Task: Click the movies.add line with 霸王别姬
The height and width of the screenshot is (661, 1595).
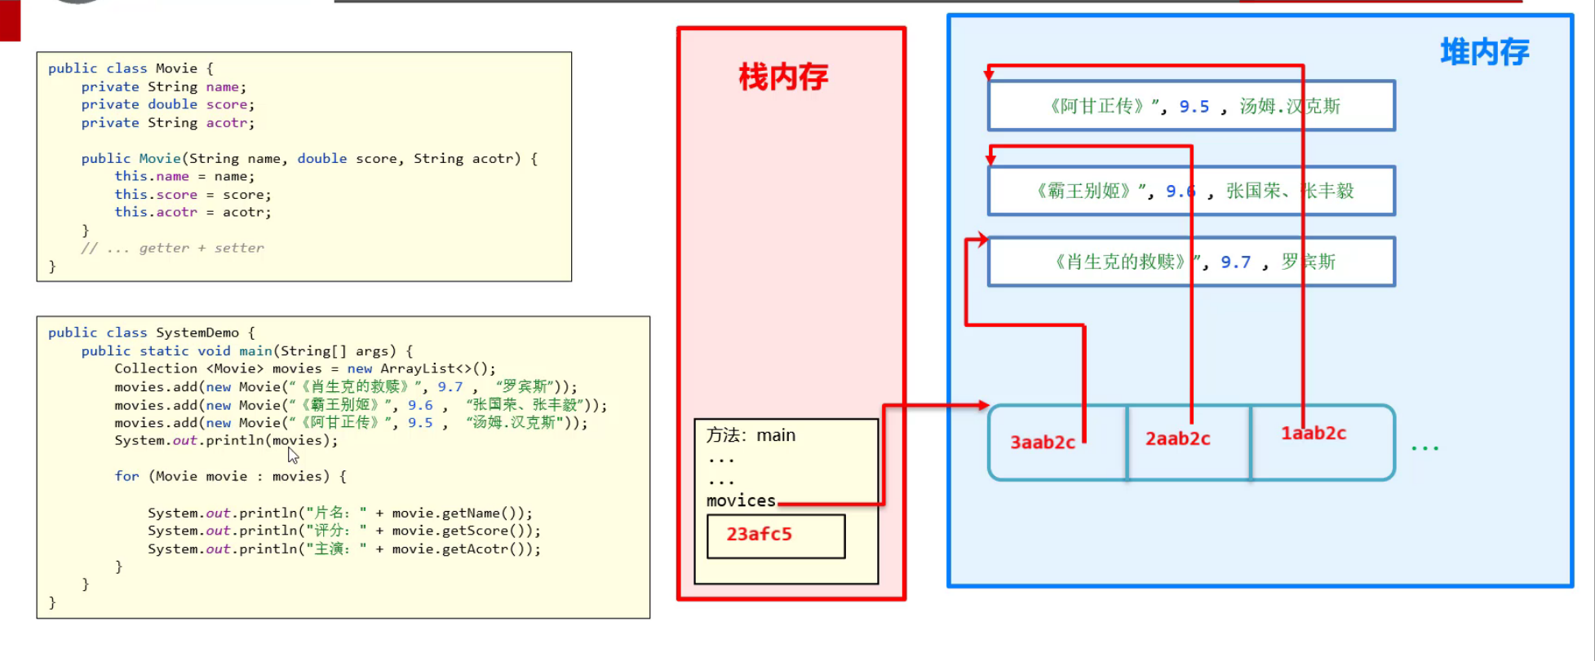Action: [x=361, y=404]
